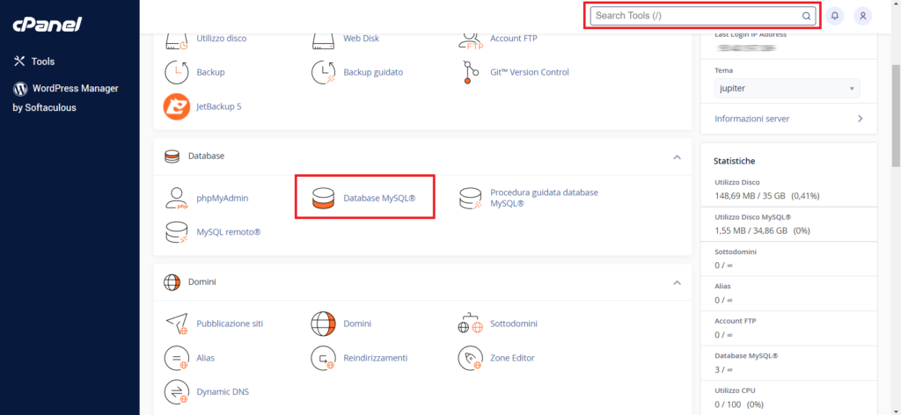The image size is (901, 415).
Task: Open the Backup guidato link
Action: (373, 72)
